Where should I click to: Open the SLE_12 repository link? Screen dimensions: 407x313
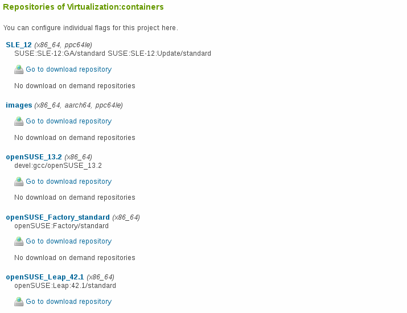coord(19,45)
